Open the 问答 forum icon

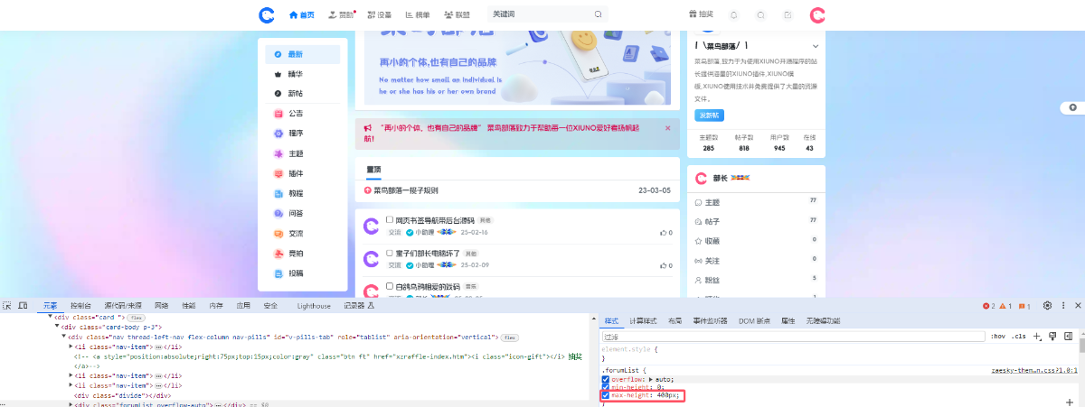click(278, 213)
